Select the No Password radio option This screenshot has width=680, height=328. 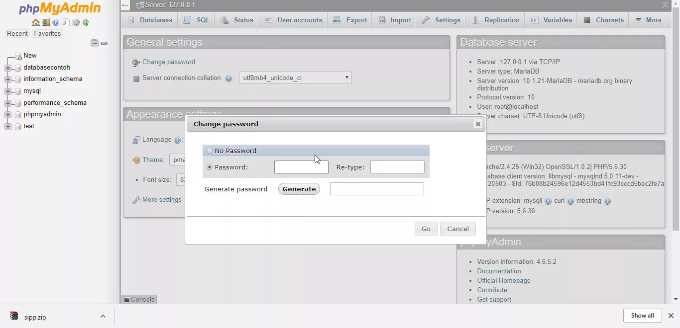coord(210,151)
